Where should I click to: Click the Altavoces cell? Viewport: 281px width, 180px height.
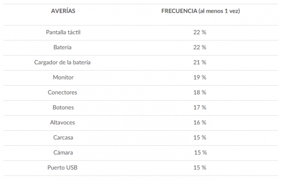pyautogui.click(x=63, y=122)
